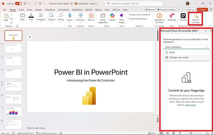Click the Paste icon
This screenshot has width=214, height=135.
[x=6, y=16]
